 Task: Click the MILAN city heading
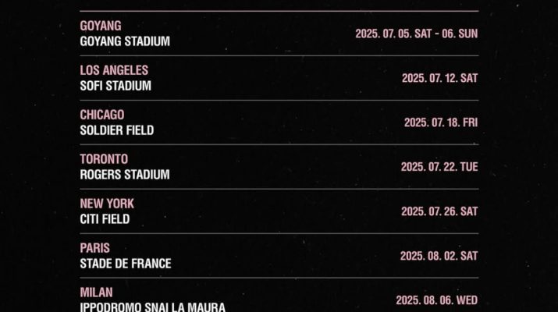[97, 292]
